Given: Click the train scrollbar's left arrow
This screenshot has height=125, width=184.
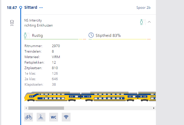Looking at the screenshot, I should (25, 108).
